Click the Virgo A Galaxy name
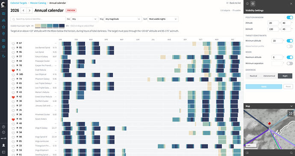Screen dimensions: 295x156 pyautogui.click(x=41, y=128)
